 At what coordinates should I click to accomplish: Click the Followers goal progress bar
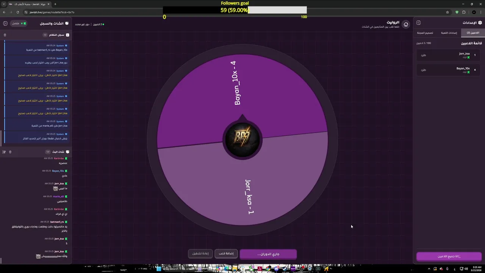[235, 10]
